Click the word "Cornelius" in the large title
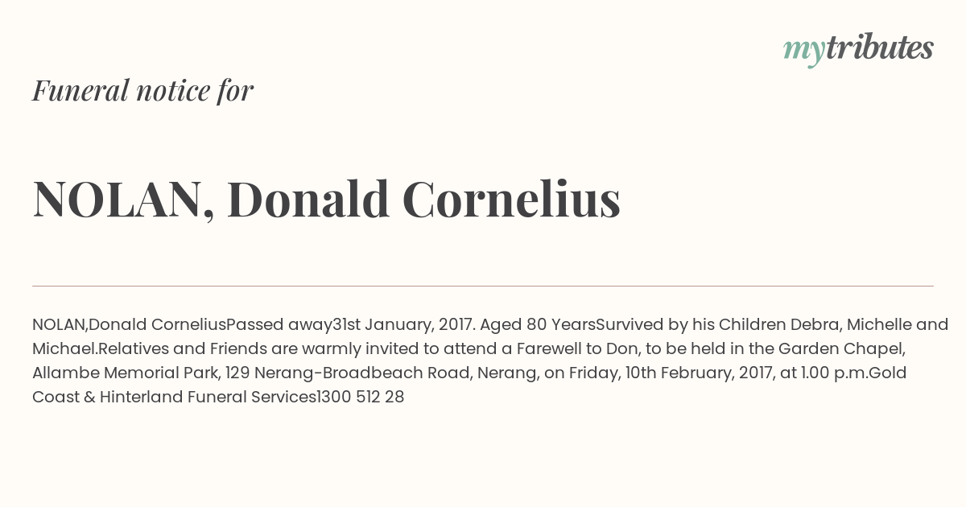This screenshot has width=966, height=507. [511, 199]
